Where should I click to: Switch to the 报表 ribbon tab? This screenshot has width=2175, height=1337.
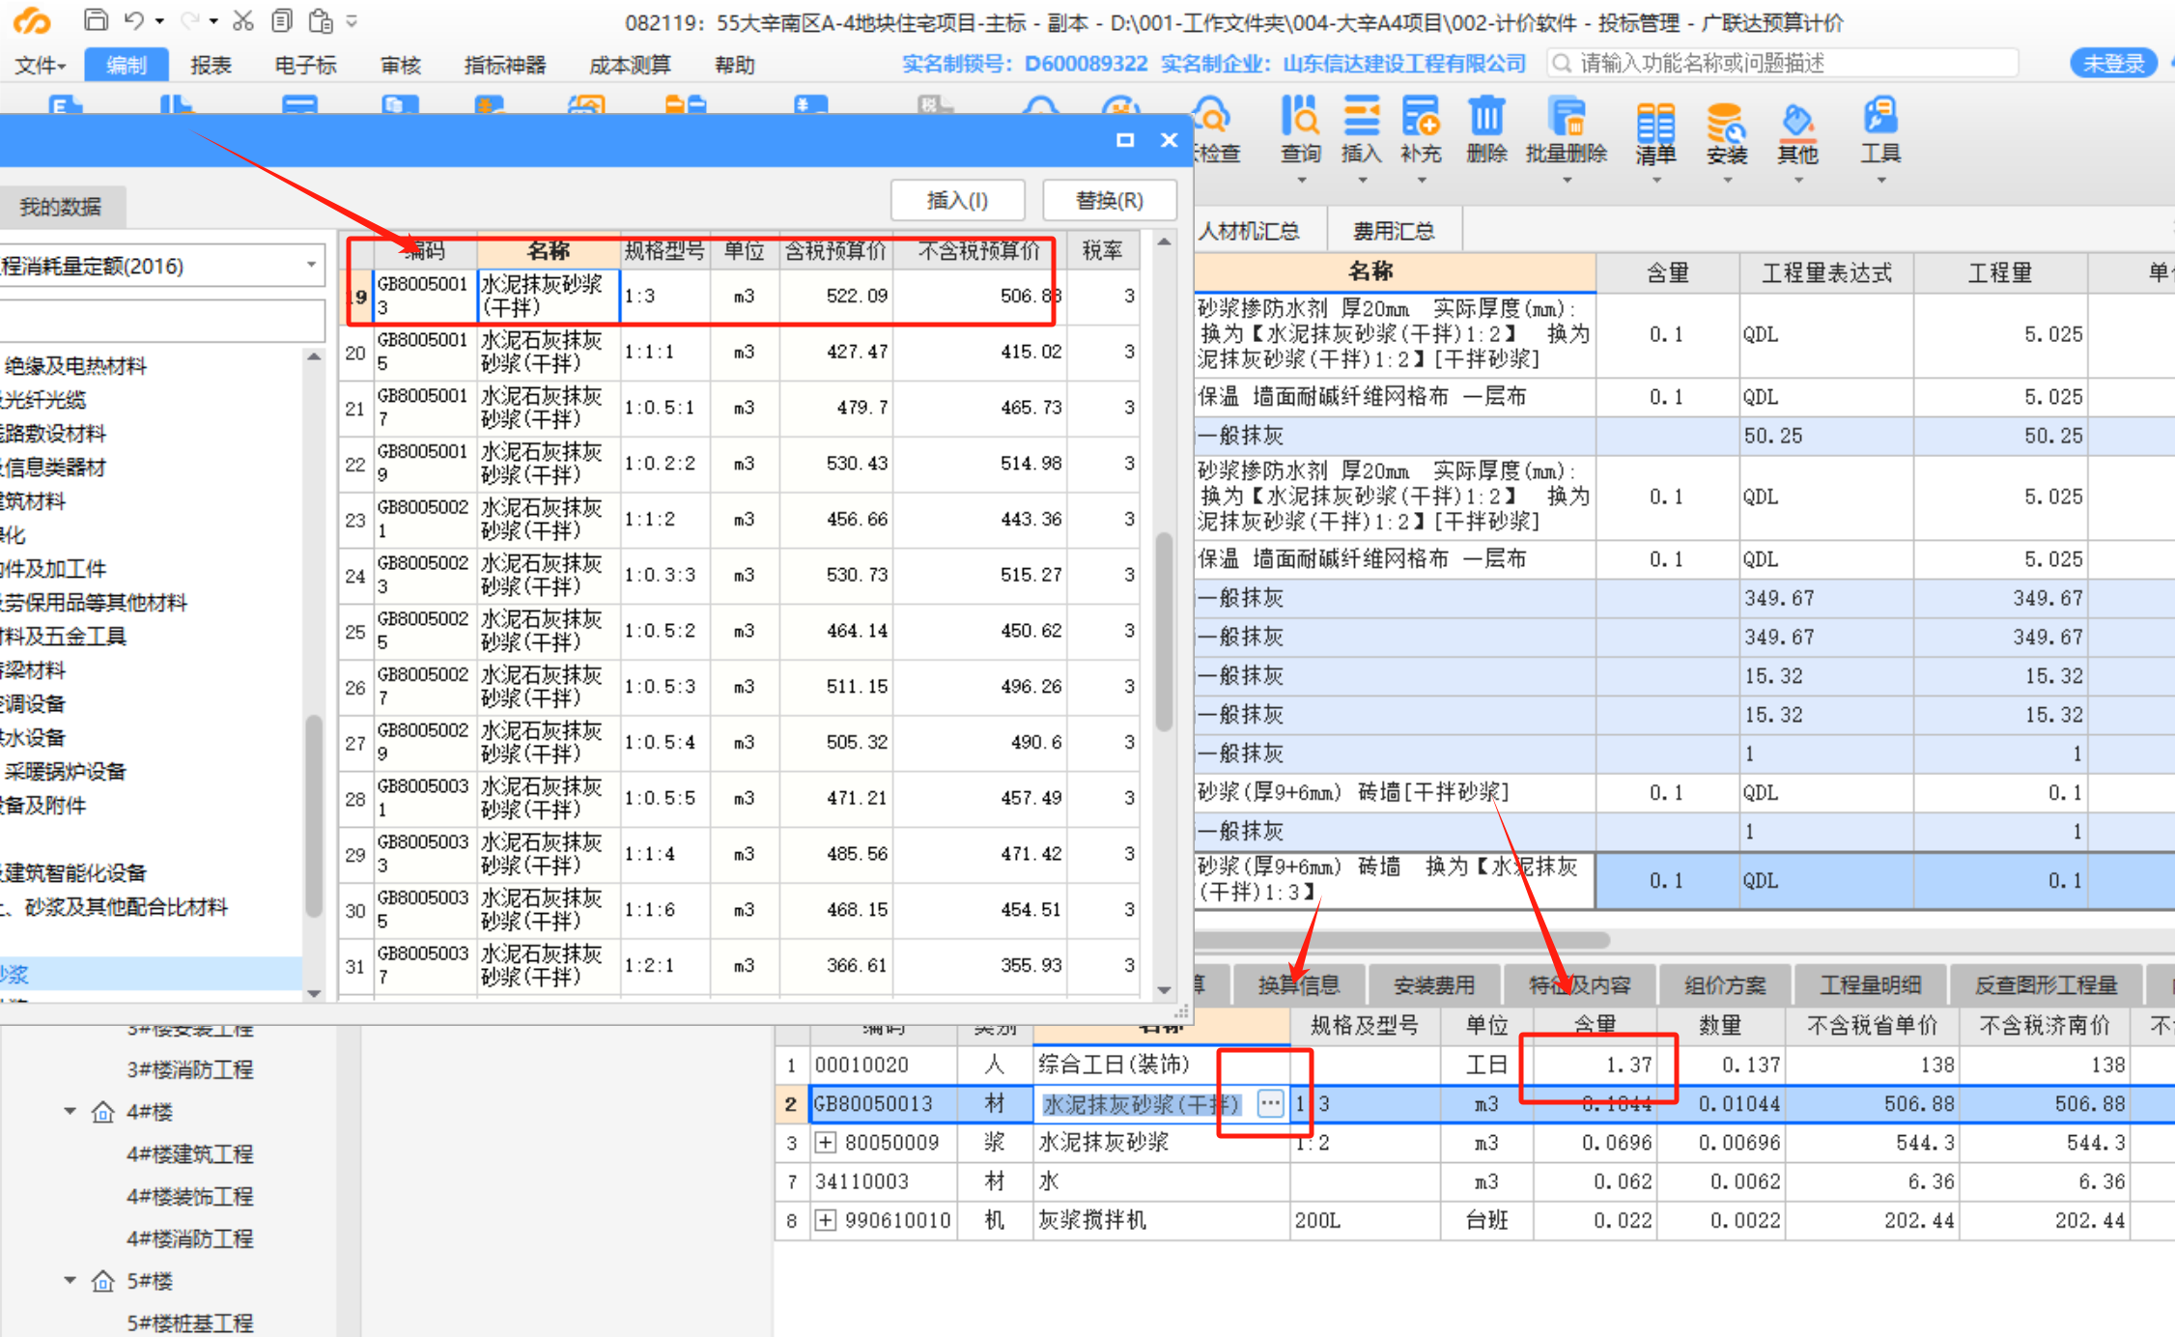[211, 65]
